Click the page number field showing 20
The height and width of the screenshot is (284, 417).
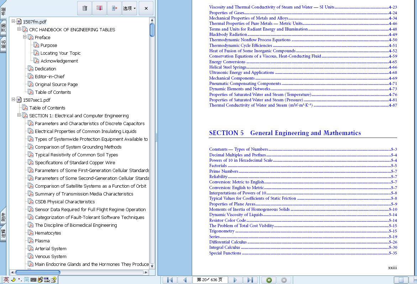[x=210, y=280]
